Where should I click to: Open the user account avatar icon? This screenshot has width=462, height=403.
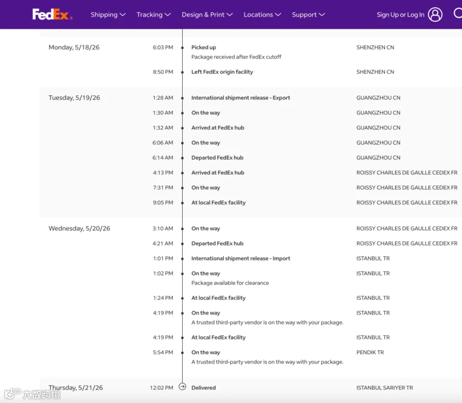[435, 14]
